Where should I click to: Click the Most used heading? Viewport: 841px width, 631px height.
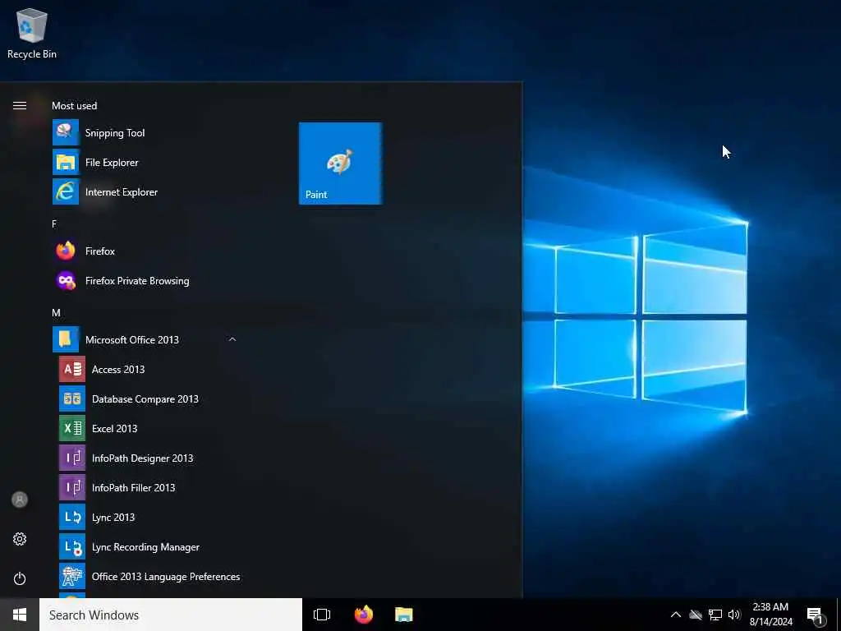[x=75, y=106]
